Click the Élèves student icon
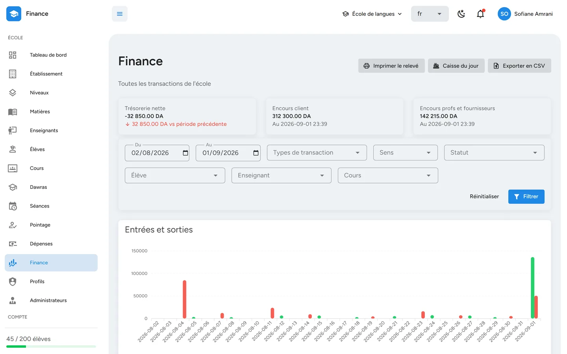 (13, 149)
